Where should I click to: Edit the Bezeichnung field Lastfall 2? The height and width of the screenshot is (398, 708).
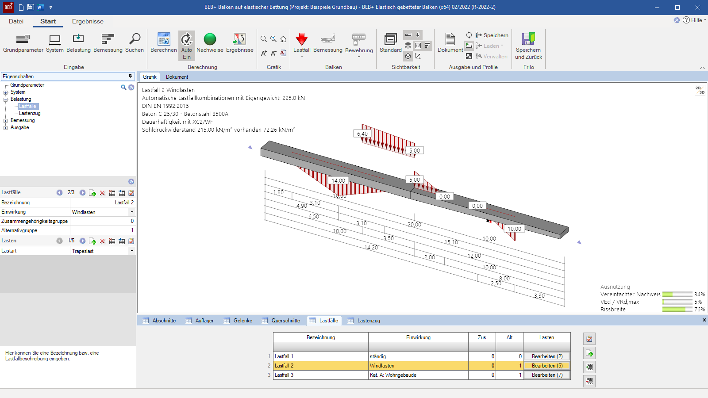tap(103, 203)
